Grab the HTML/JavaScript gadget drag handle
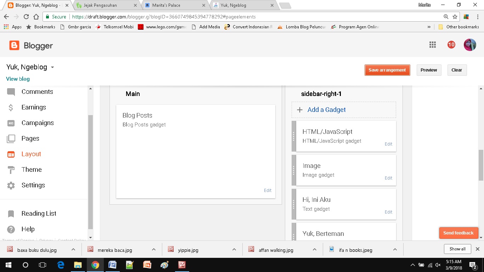The height and width of the screenshot is (272, 484). tap(294, 136)
